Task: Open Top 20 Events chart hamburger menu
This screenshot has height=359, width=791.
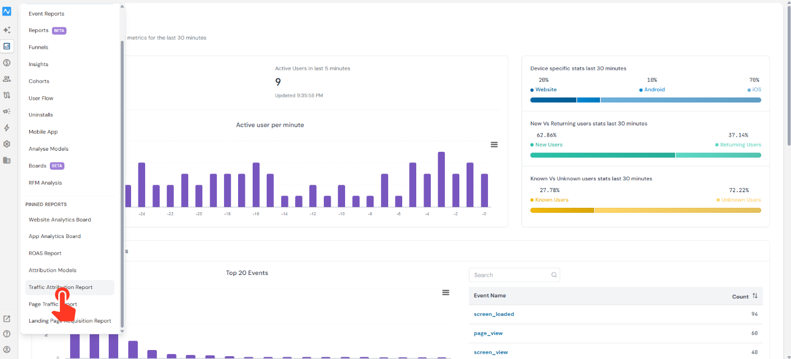Action: point(446,292)
